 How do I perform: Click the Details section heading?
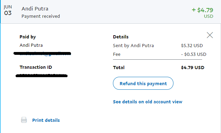tap(121, 37)
